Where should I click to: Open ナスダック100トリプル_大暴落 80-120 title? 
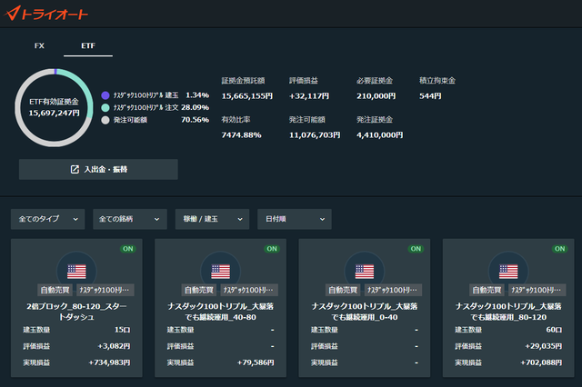point(508,312)
